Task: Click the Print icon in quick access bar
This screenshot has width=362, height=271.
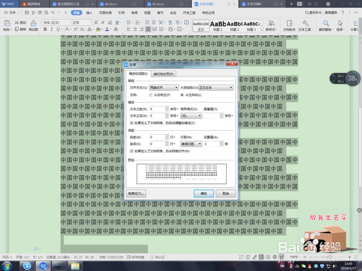Action: coord(40,13)
